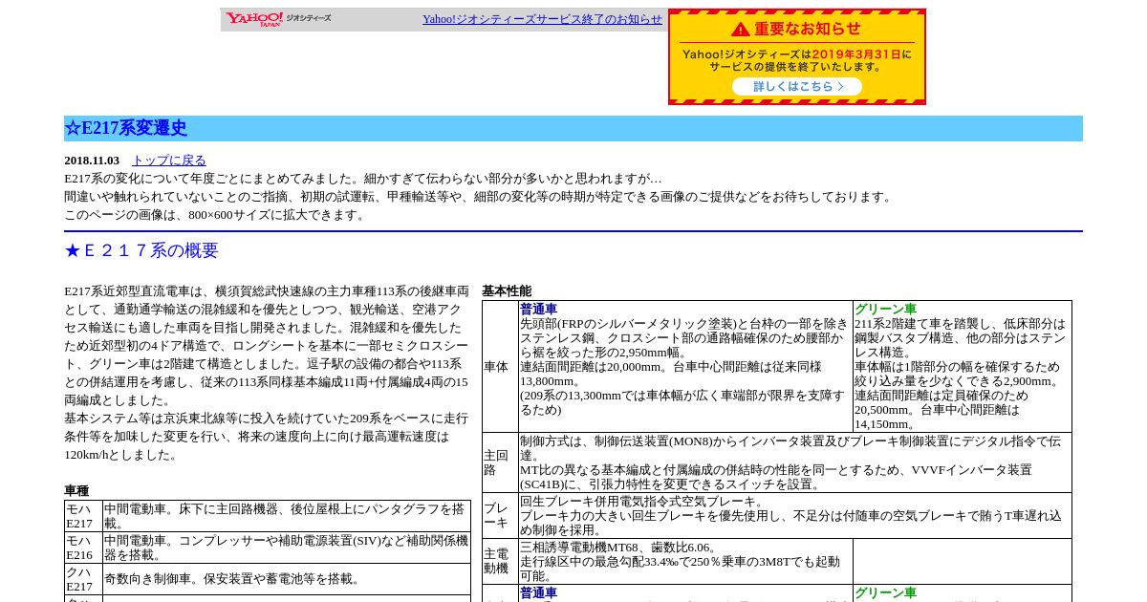The image size is (1147, 602).
Task: Click the ★Ｅ２１７系の概要 section heading
Action: 141,251
